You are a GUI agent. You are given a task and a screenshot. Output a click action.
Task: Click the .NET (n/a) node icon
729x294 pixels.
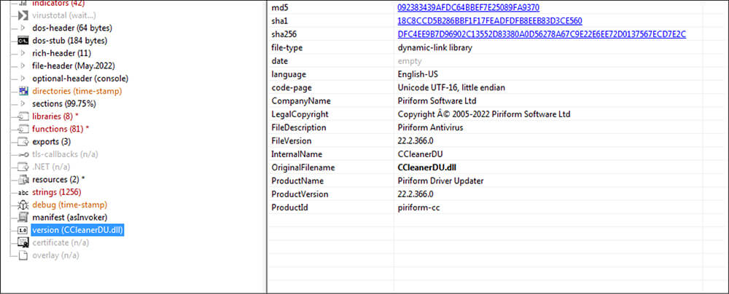pyautogui.click(x=23, y=167)
